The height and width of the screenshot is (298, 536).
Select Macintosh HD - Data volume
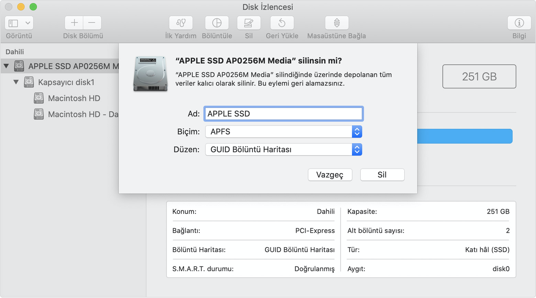point(82,114)
